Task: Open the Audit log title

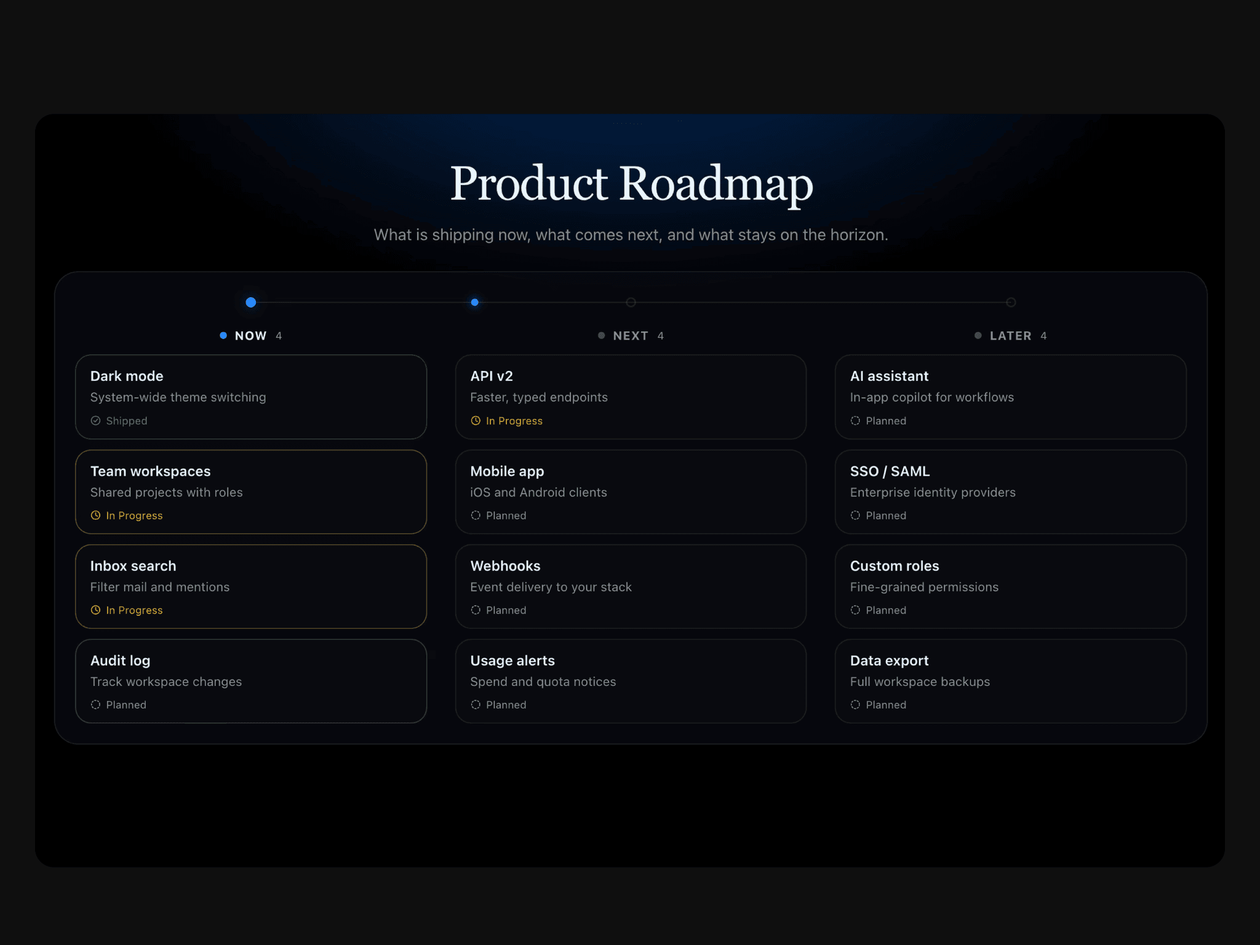Action: (x=121, y=661)
